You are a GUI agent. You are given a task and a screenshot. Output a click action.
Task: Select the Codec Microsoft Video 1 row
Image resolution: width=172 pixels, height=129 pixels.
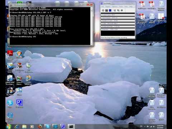(118, 24)
